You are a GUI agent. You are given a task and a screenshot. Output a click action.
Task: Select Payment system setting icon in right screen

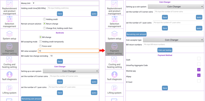[x=114, y=46]
